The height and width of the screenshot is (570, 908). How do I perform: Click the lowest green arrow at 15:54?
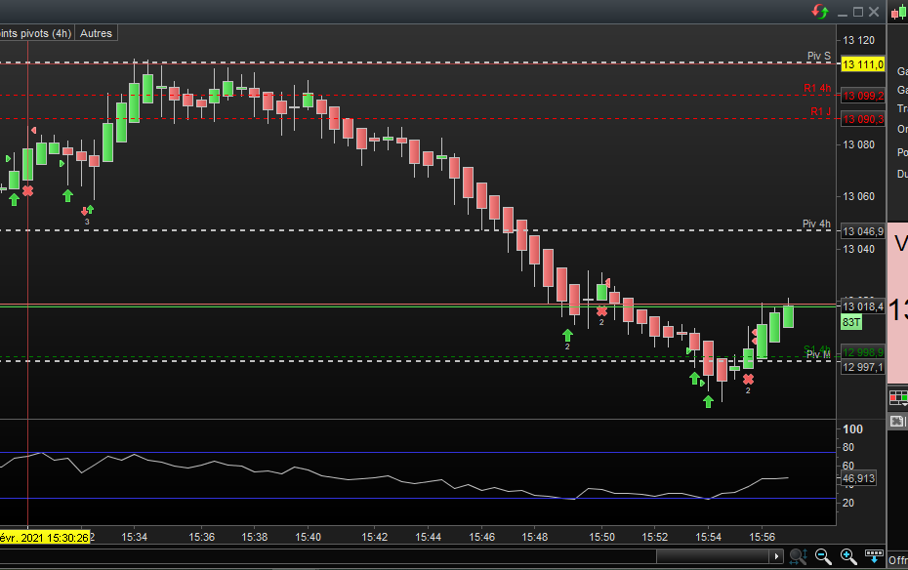[708, 401]
